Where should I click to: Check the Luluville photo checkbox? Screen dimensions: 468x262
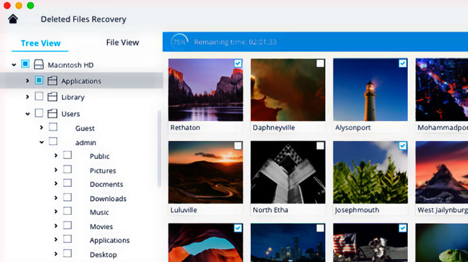(238, 146)
